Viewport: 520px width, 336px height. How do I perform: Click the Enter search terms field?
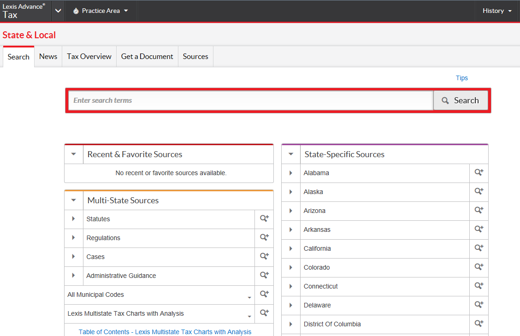point(250,100)
